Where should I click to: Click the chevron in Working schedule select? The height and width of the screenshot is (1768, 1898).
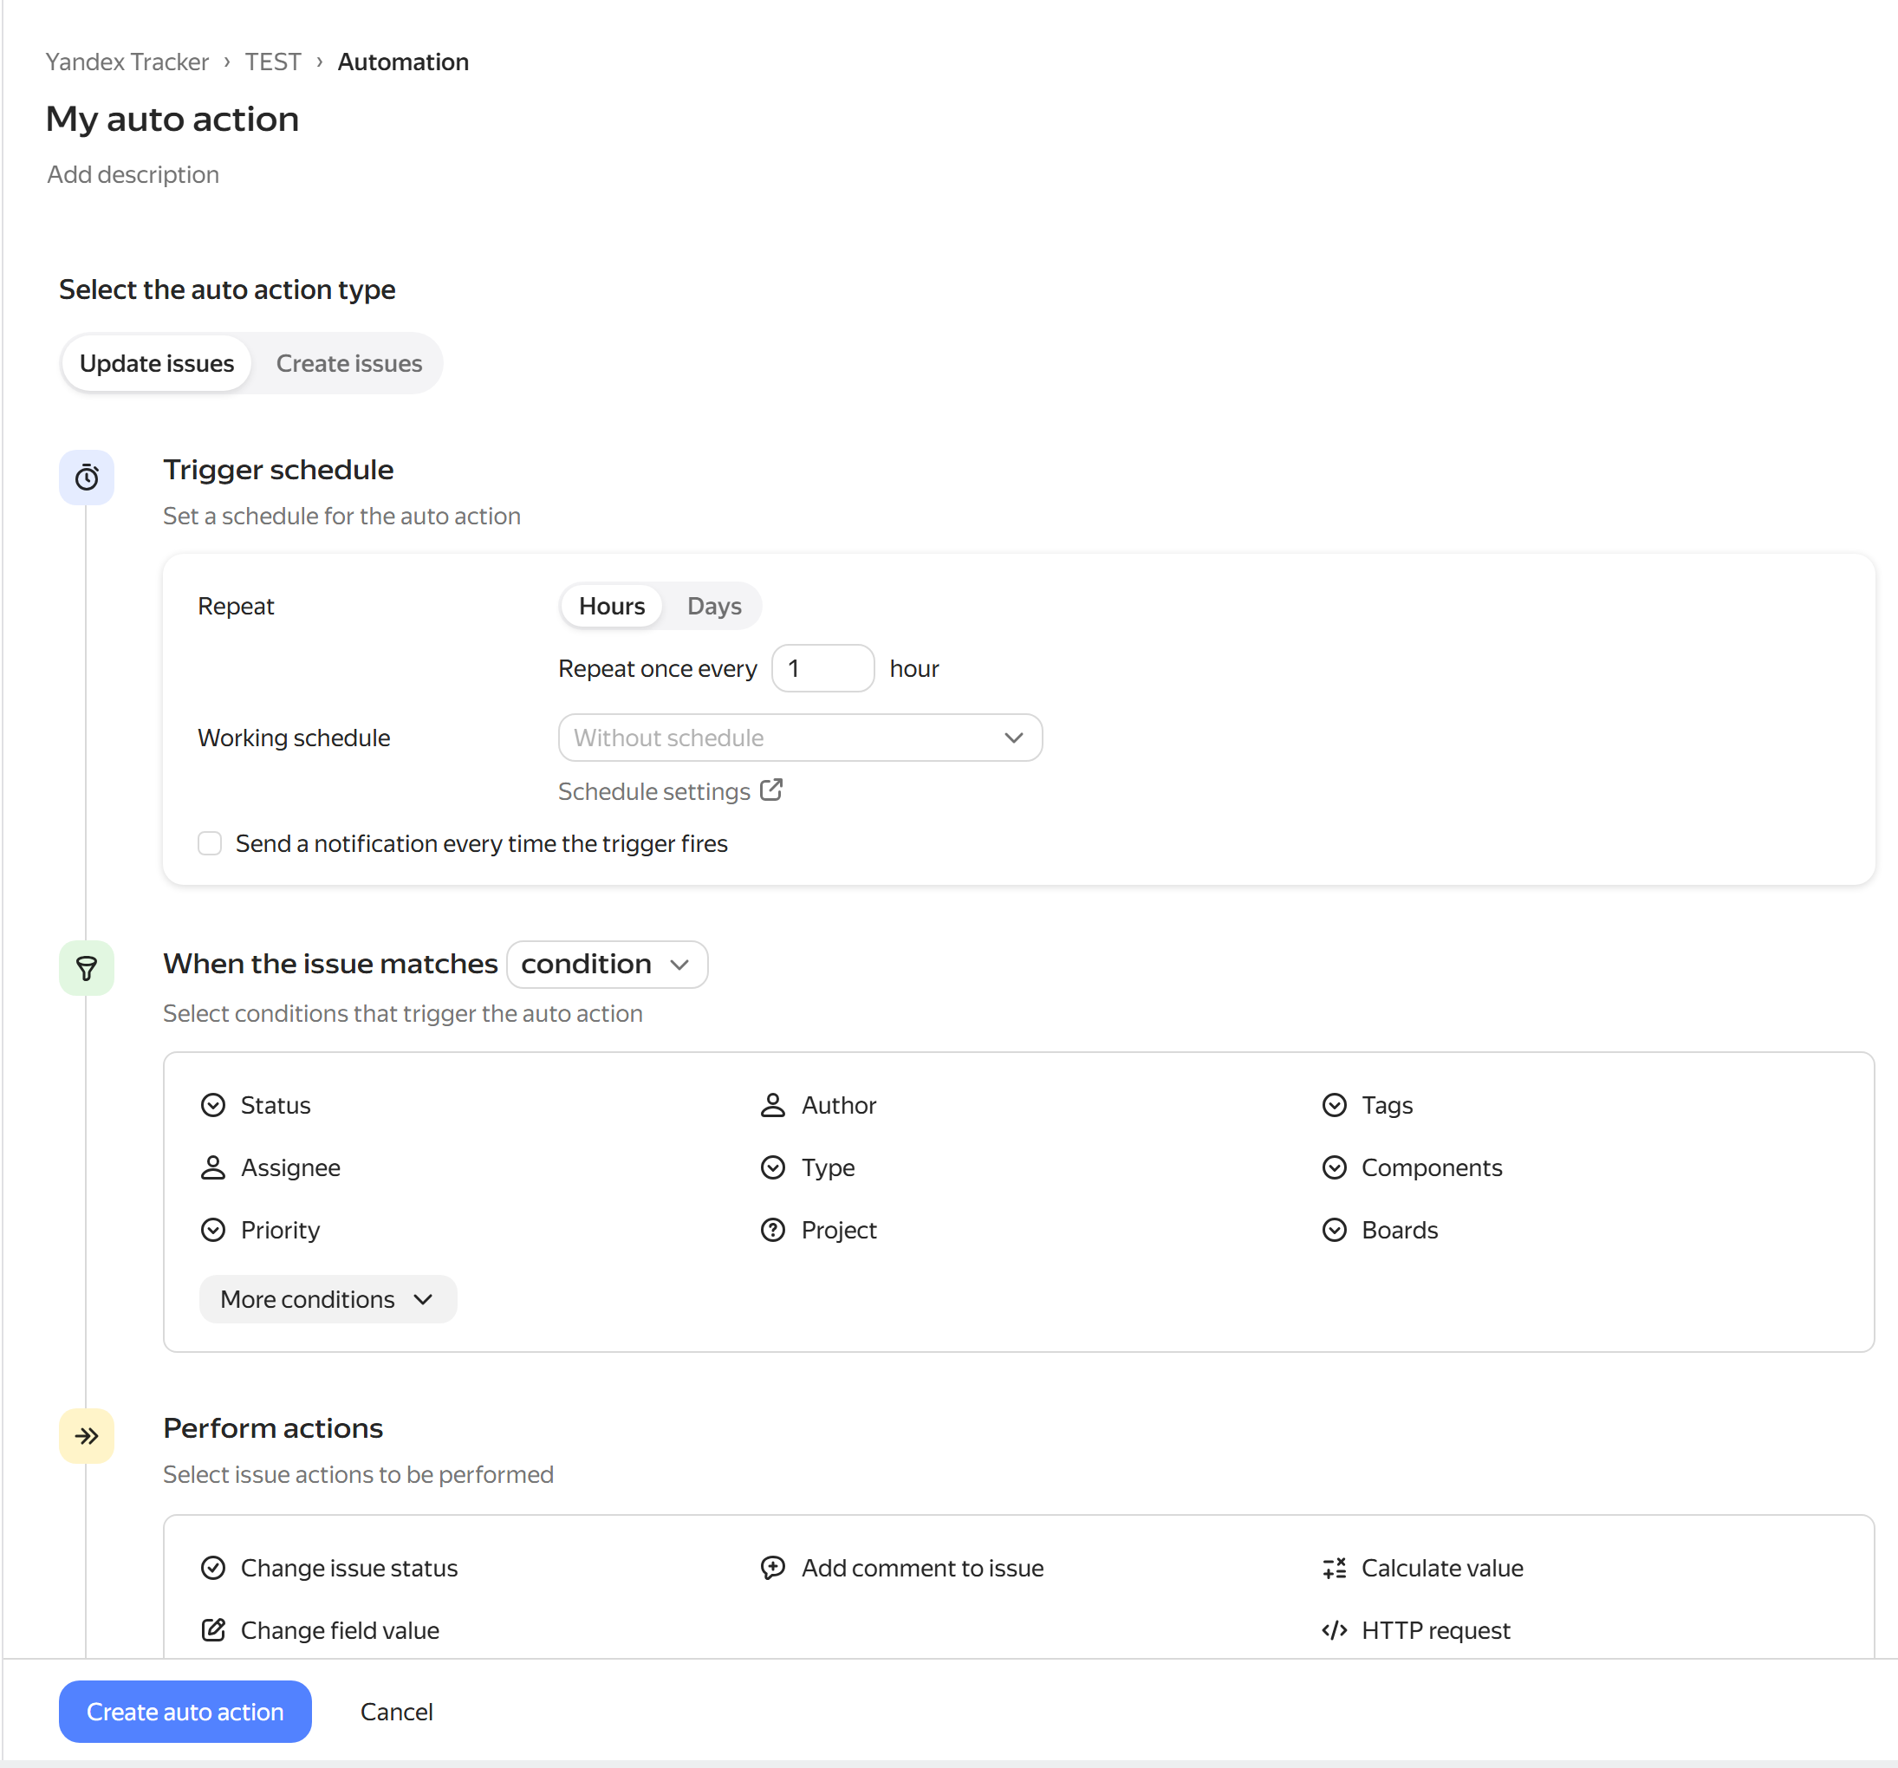click(1013, 738)
